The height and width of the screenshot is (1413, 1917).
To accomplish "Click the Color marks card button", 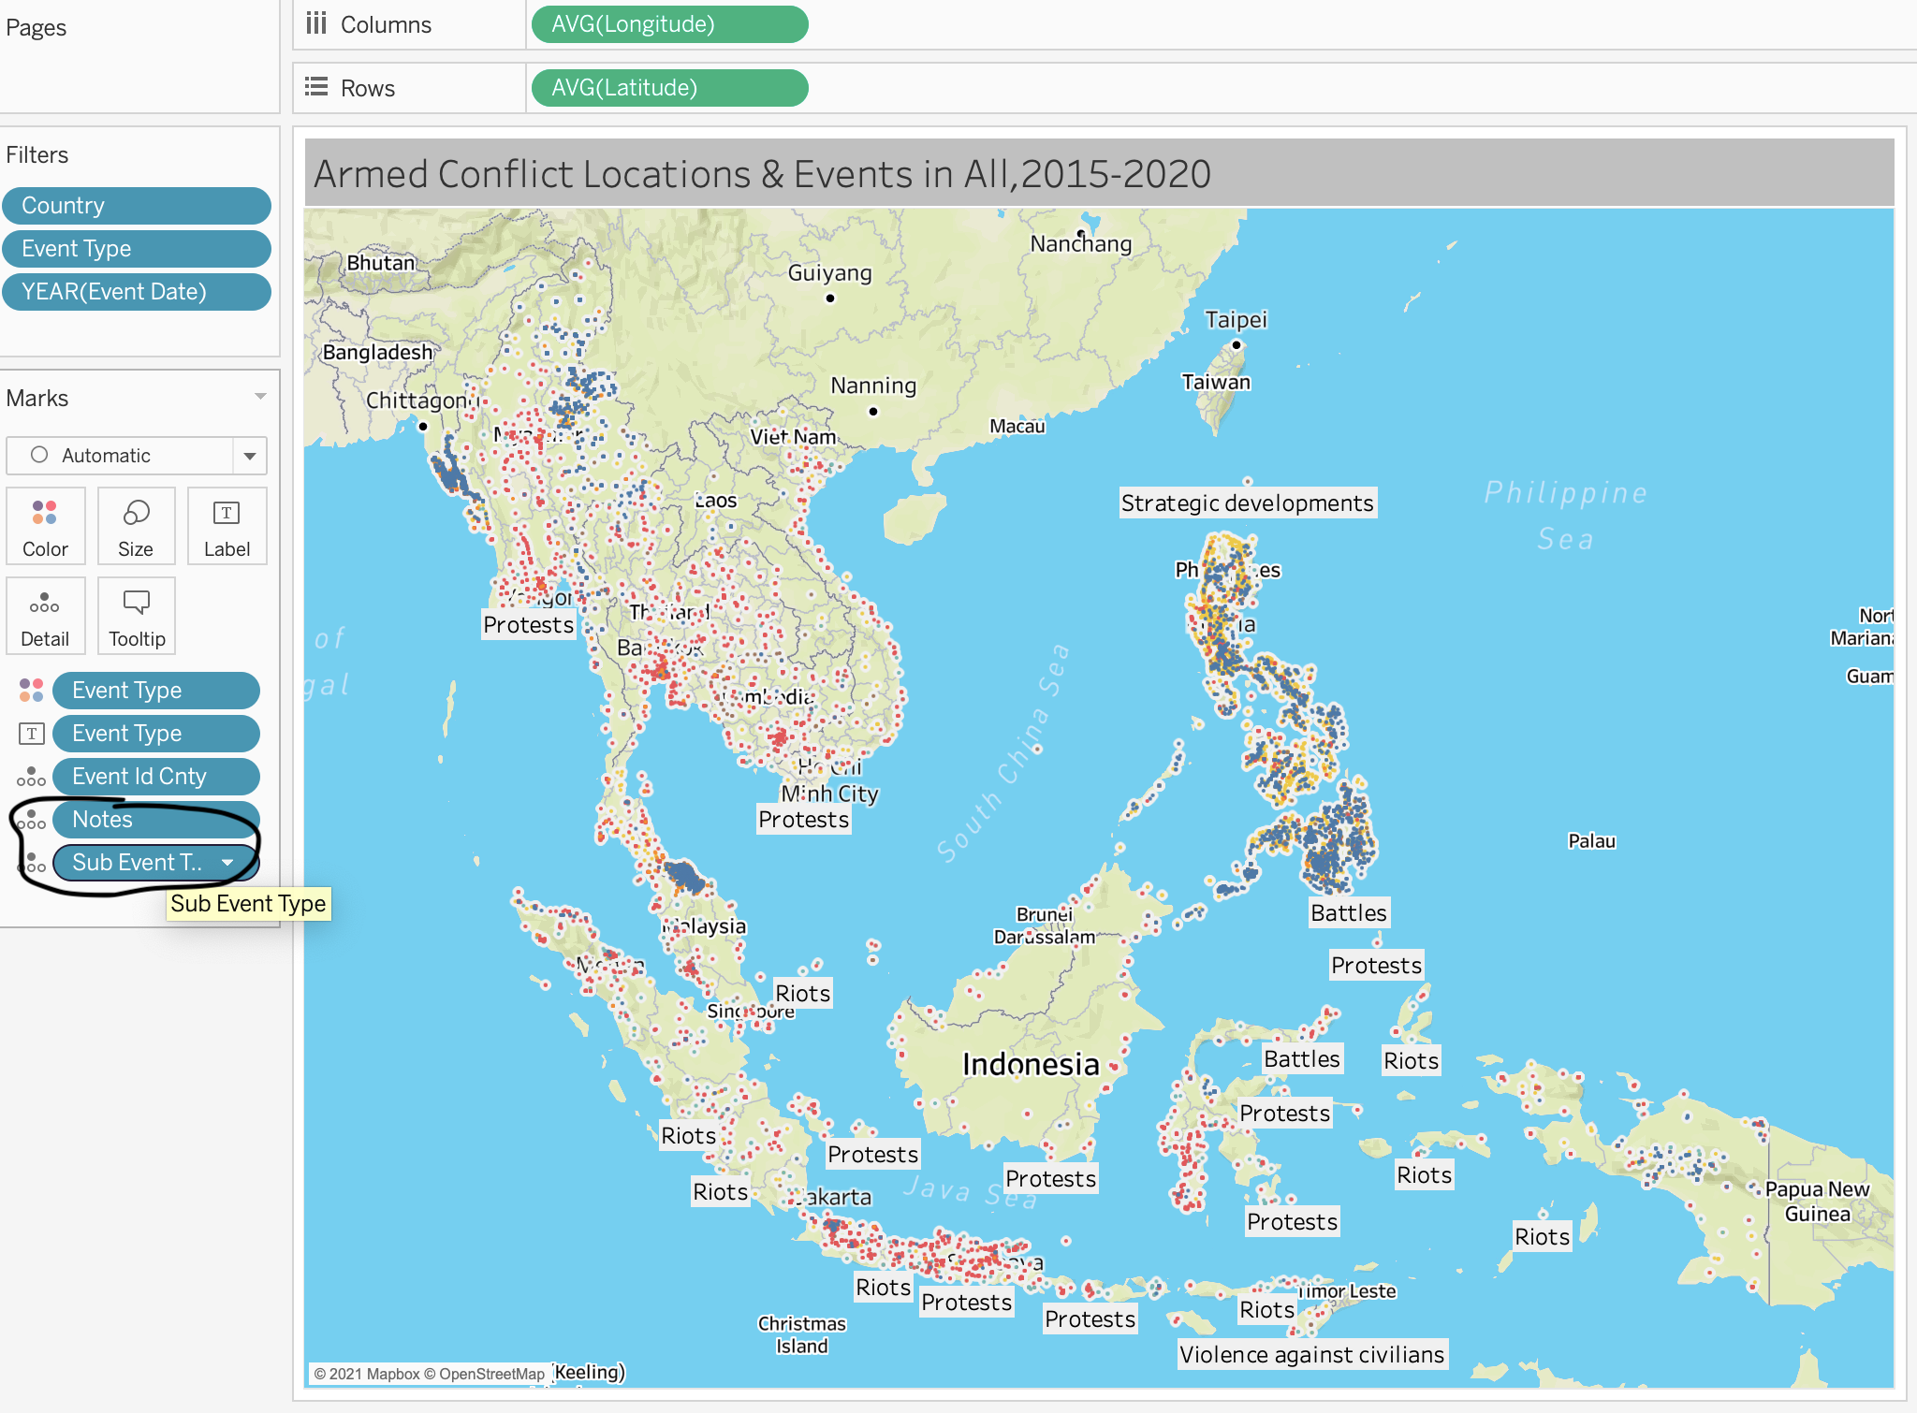I will (x=45, y=526).
